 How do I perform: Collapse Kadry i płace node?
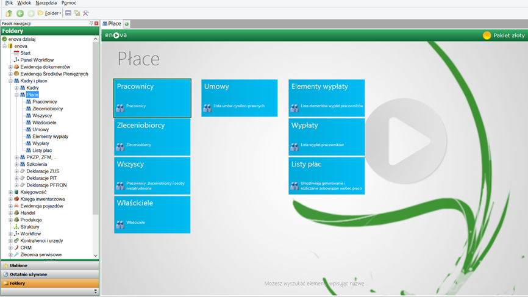pyautogui.click(x=11, y=81)
